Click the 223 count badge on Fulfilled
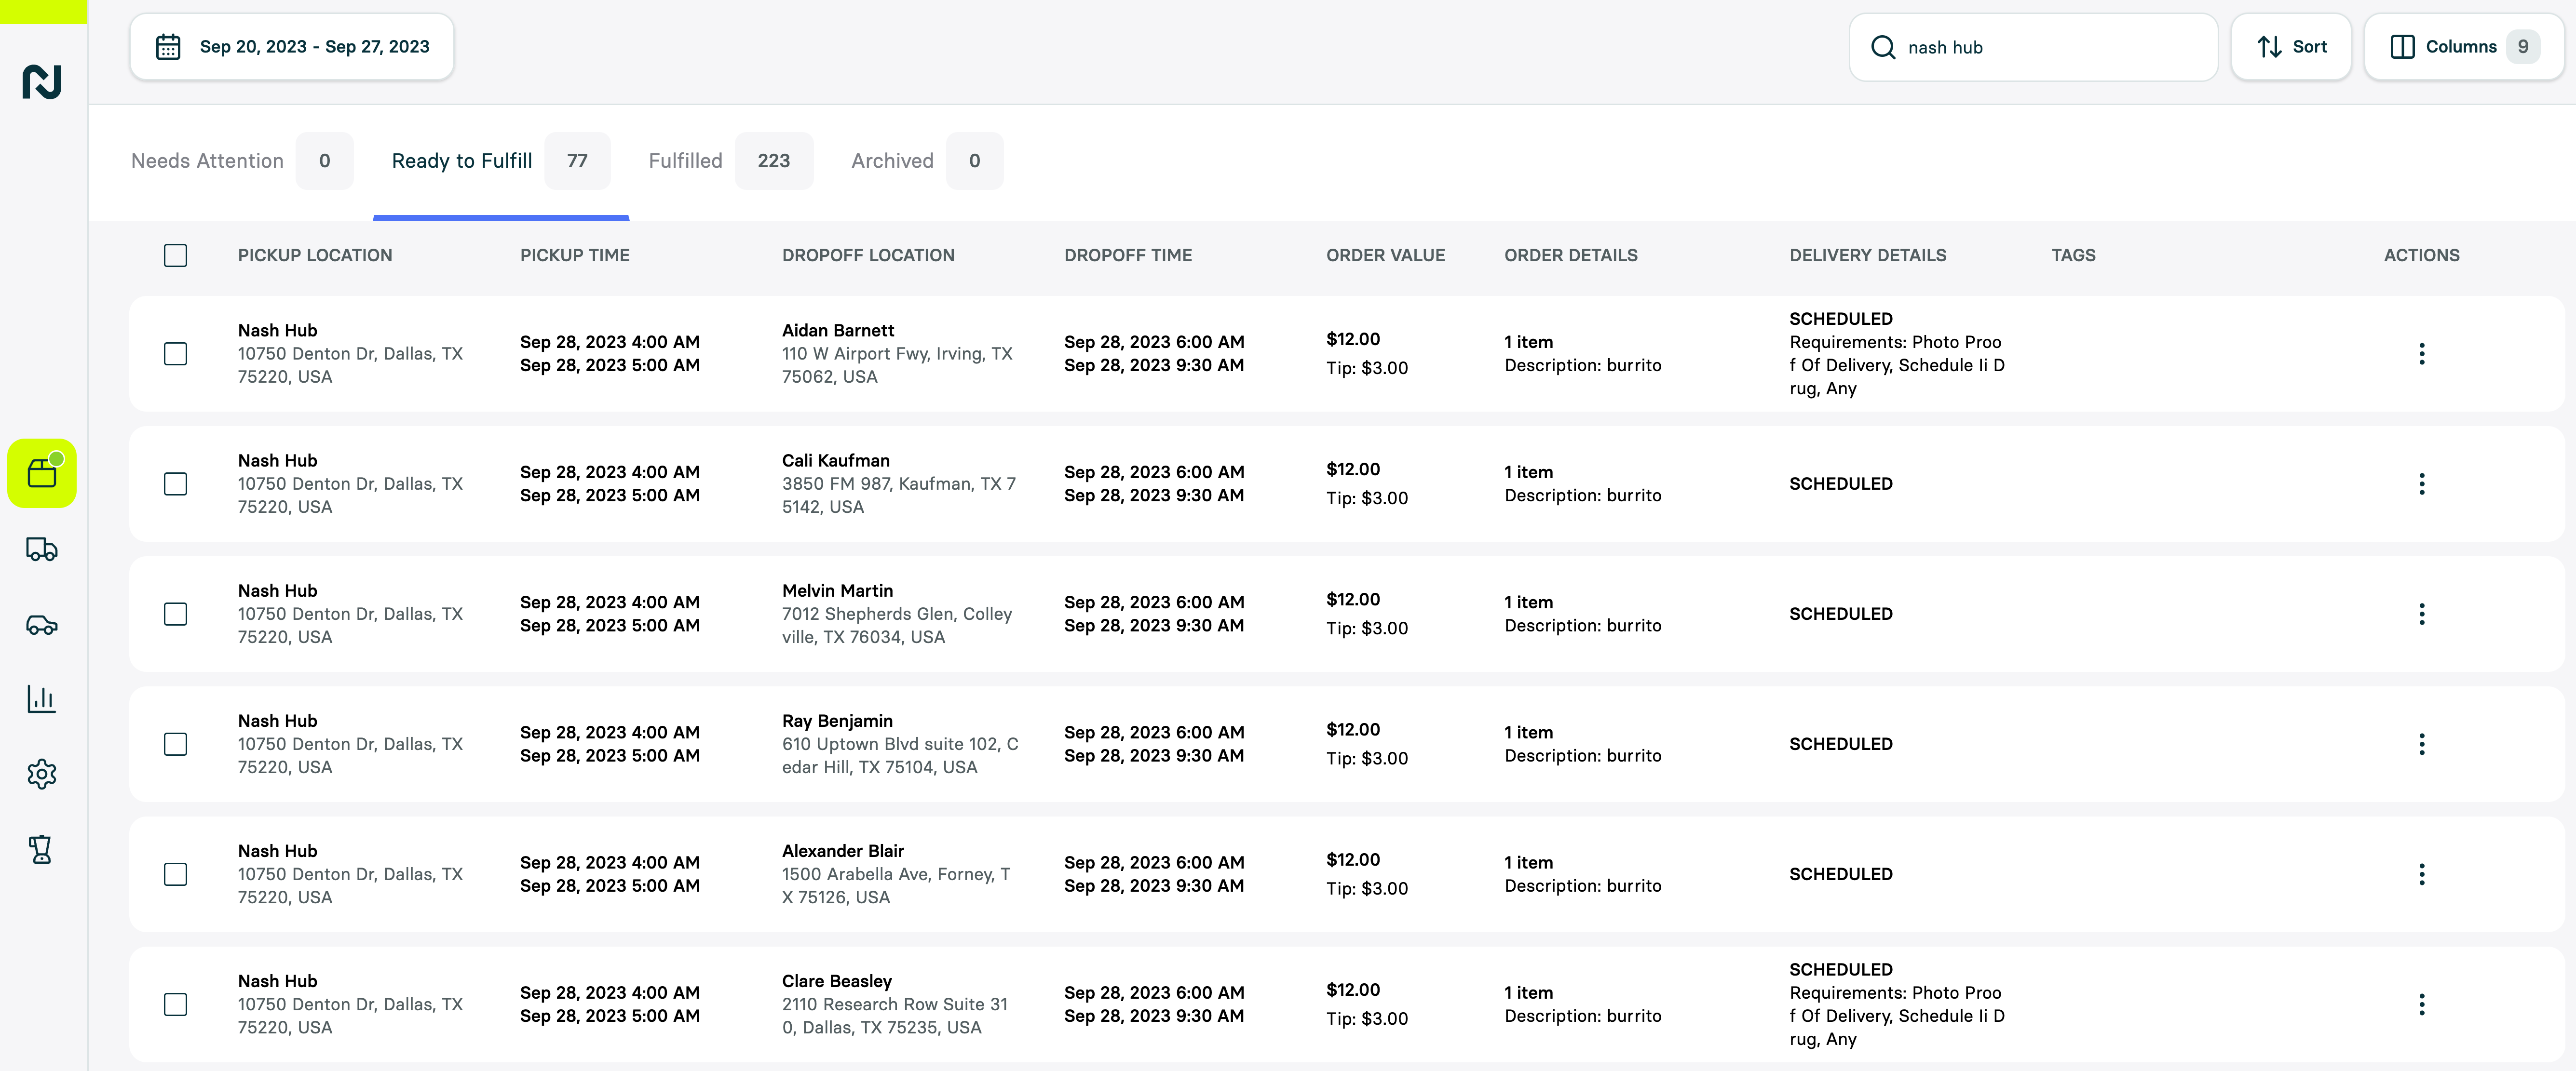2576x1071 pixels. [x=773, y=161]
